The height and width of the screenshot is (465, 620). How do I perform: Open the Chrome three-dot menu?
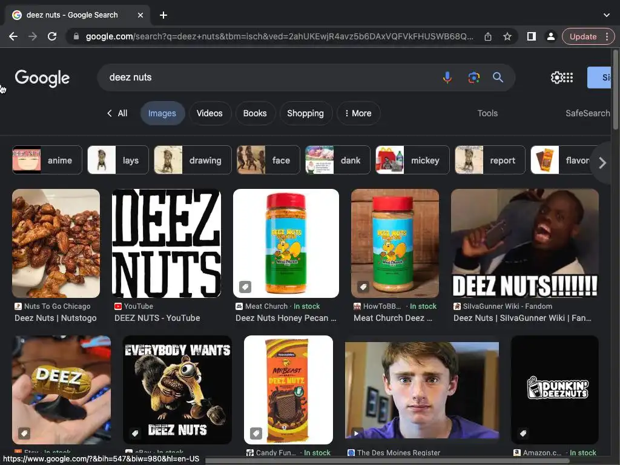click(x=607, y=36)
